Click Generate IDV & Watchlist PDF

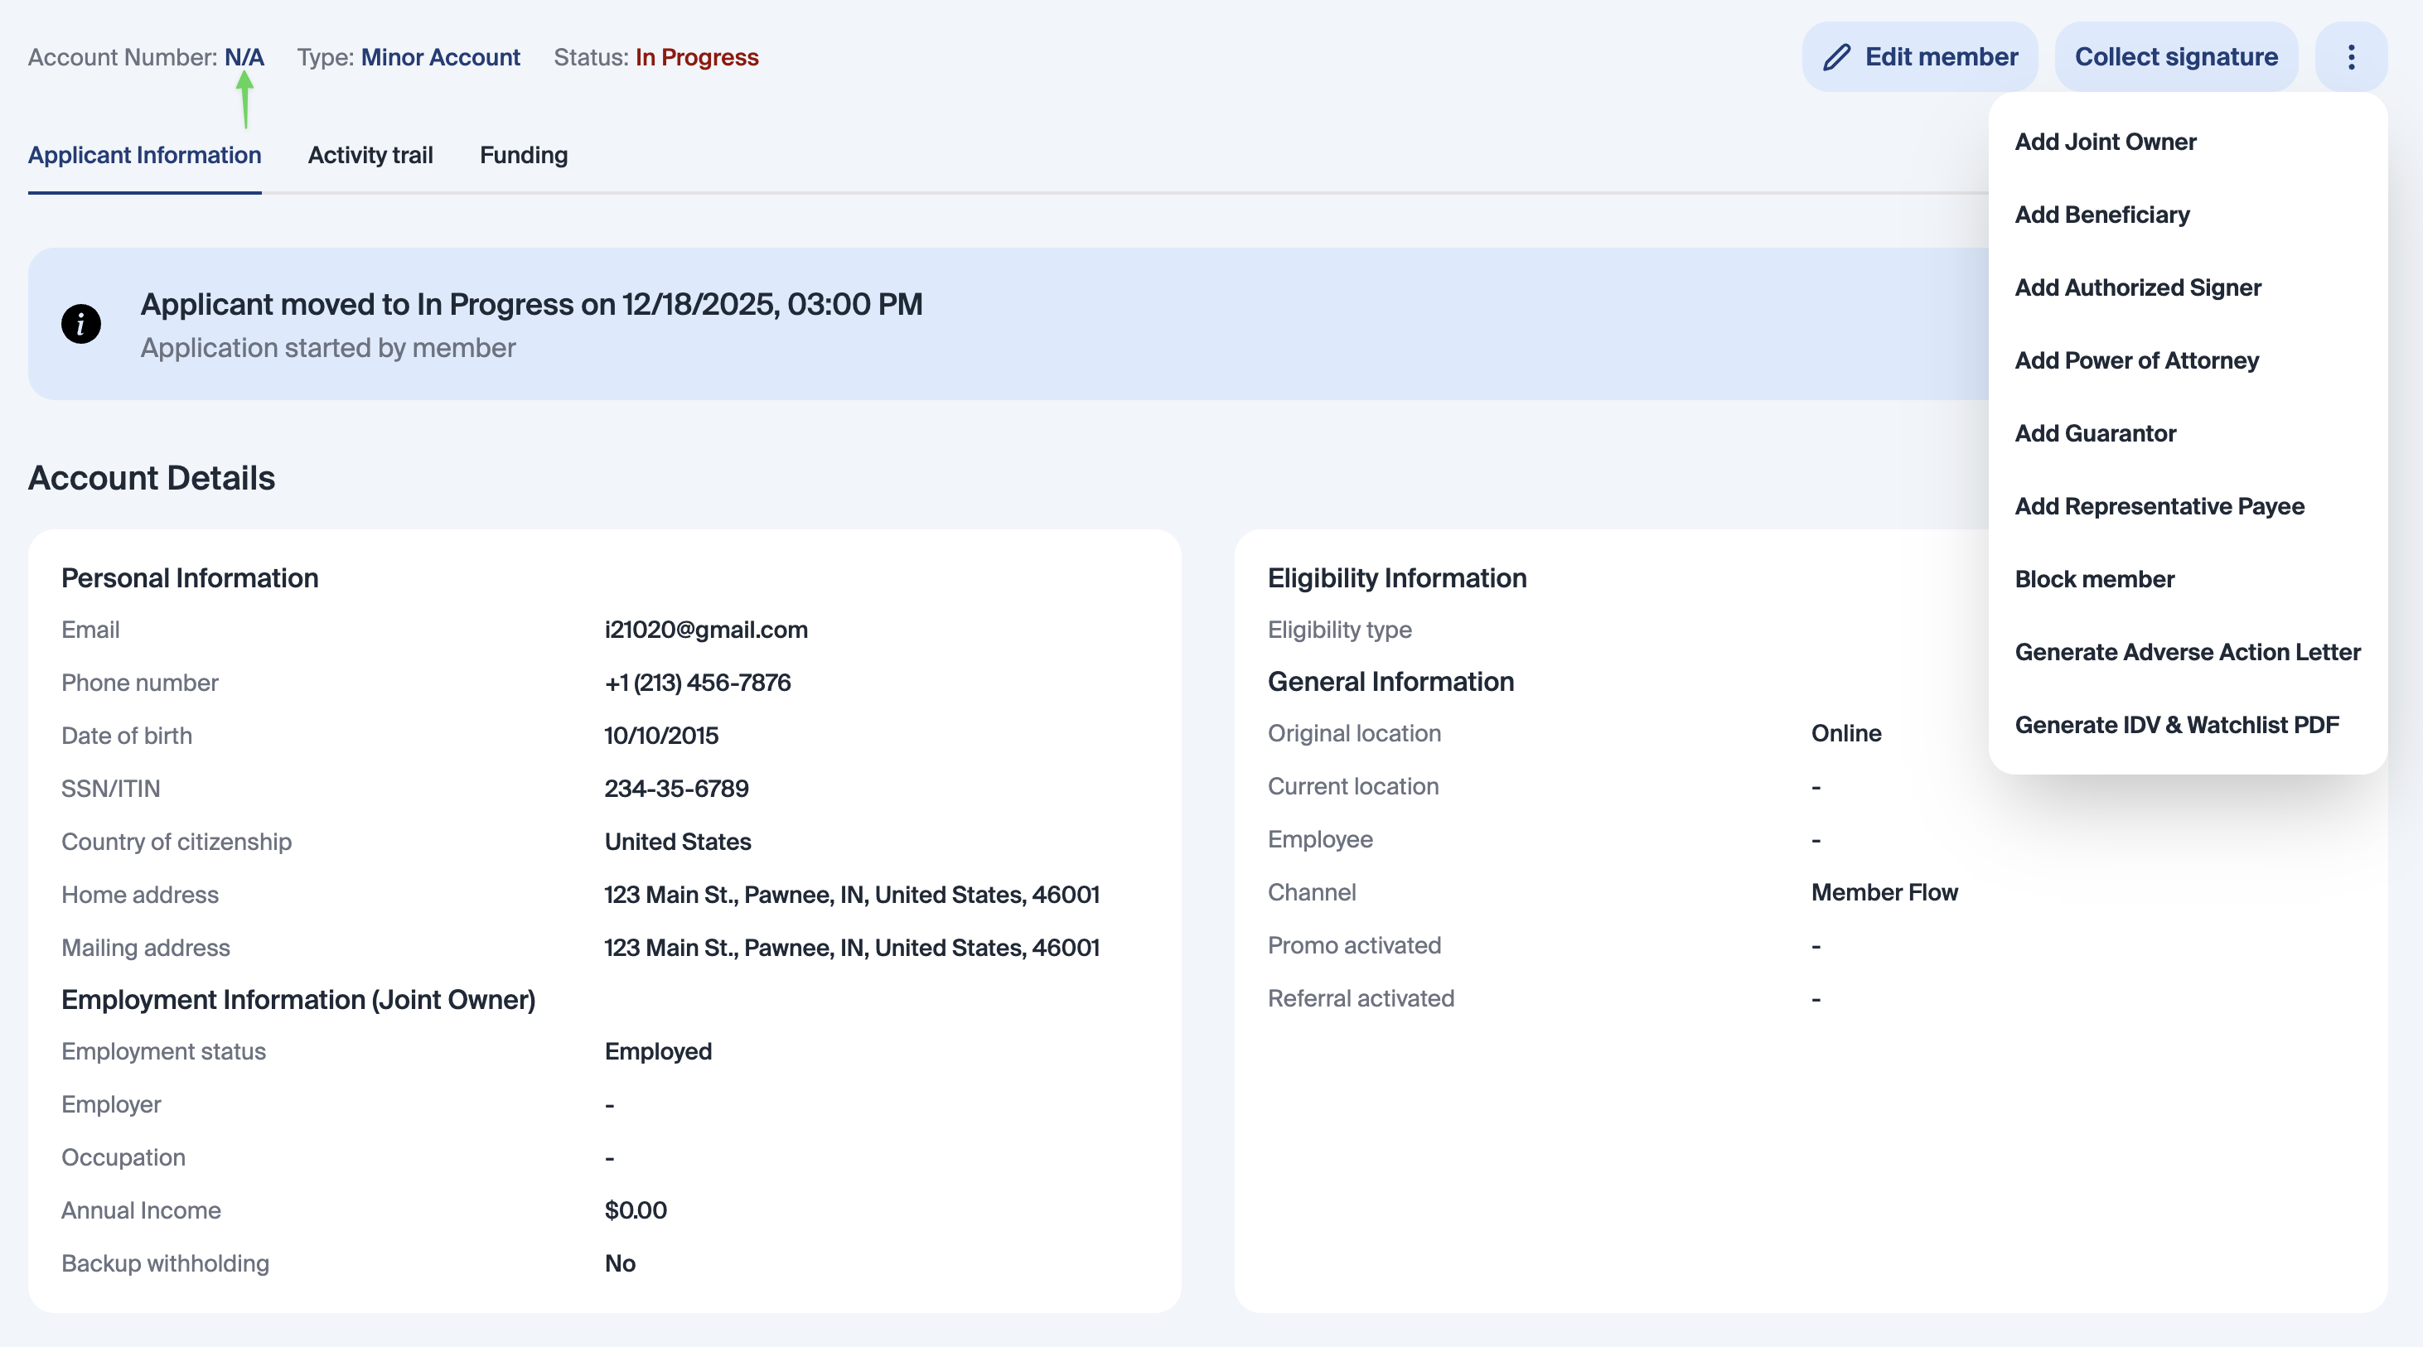click(x=2175, y=725)
